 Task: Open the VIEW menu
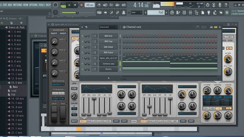click(x=26, y=5)
